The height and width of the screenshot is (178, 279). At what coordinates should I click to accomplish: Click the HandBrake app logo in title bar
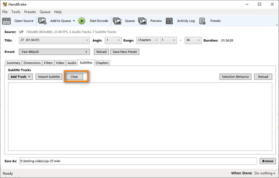pyautogui.click(x=5, y=4)
